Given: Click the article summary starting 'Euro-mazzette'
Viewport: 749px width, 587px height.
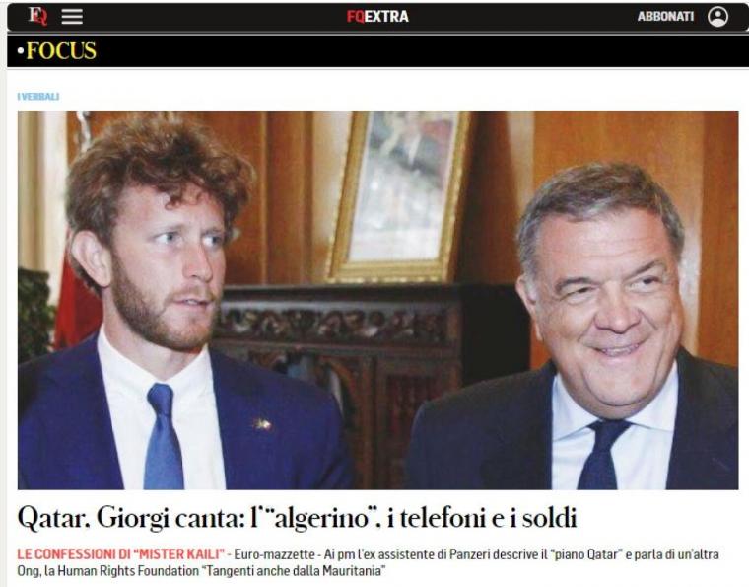Looking at the screenshot, I should 368,562.
